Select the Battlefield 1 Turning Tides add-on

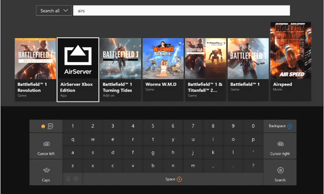point(120,70)
